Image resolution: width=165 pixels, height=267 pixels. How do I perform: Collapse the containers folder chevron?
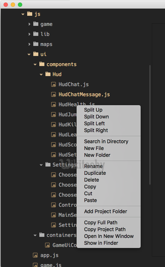35,235
